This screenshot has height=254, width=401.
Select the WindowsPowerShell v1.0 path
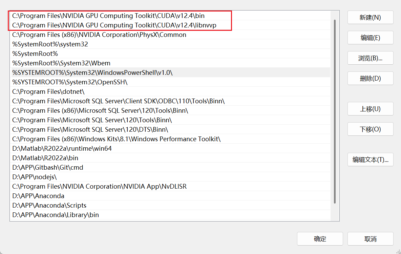tap(92, 73)
